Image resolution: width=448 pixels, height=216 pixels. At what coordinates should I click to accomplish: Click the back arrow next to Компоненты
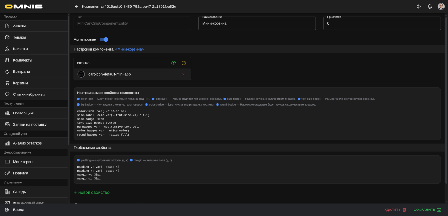(x=77, y=7)
